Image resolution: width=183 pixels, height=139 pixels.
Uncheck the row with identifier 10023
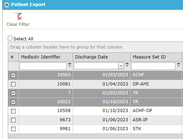(x=13, y=102)
